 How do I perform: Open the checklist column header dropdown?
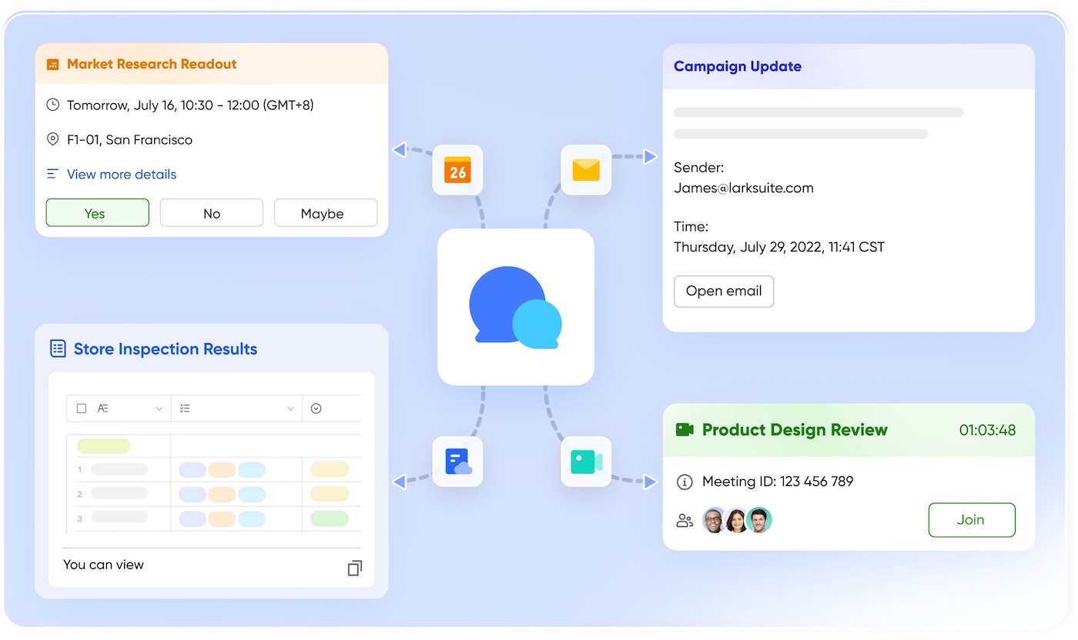coord(290,408)
